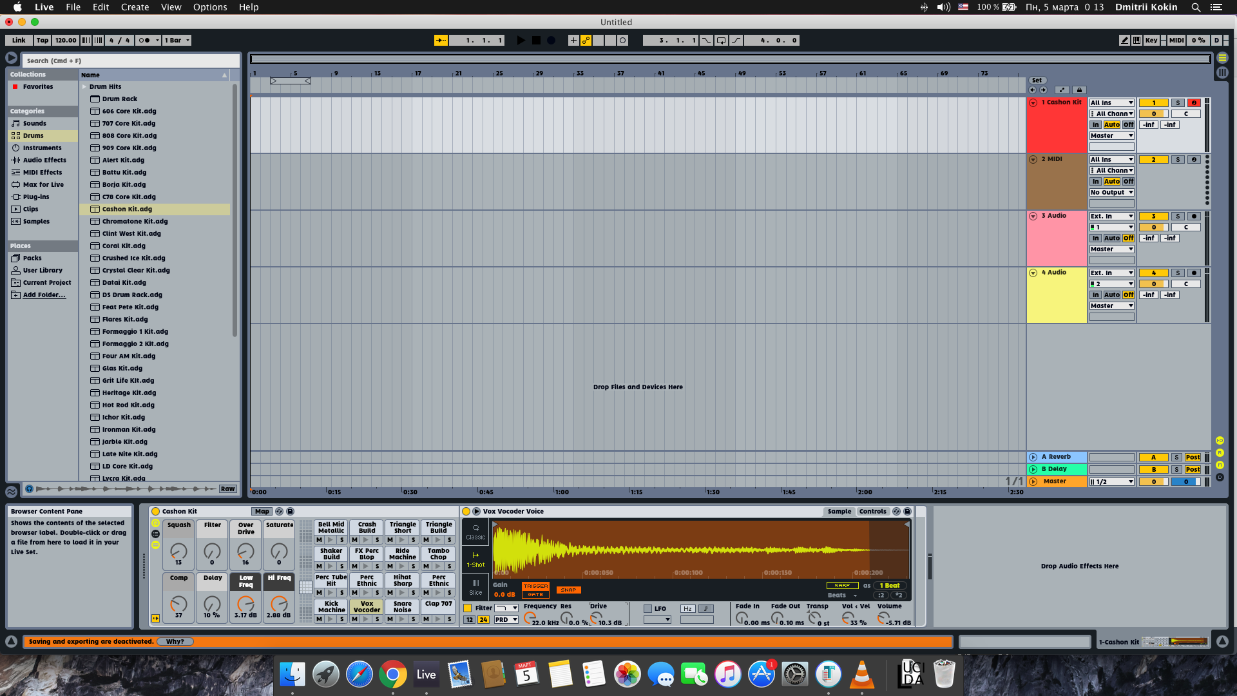Toggle Post on A Reverb return
Image resolution: width=1237 pixels, height=696 pixels.
1193,457
